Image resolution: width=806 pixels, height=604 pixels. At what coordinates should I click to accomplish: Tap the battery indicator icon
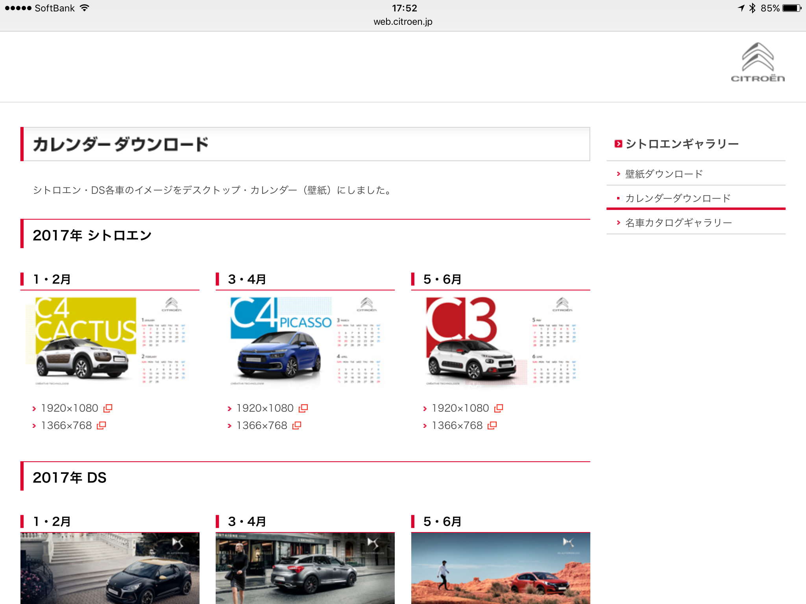tap(792, 8)
